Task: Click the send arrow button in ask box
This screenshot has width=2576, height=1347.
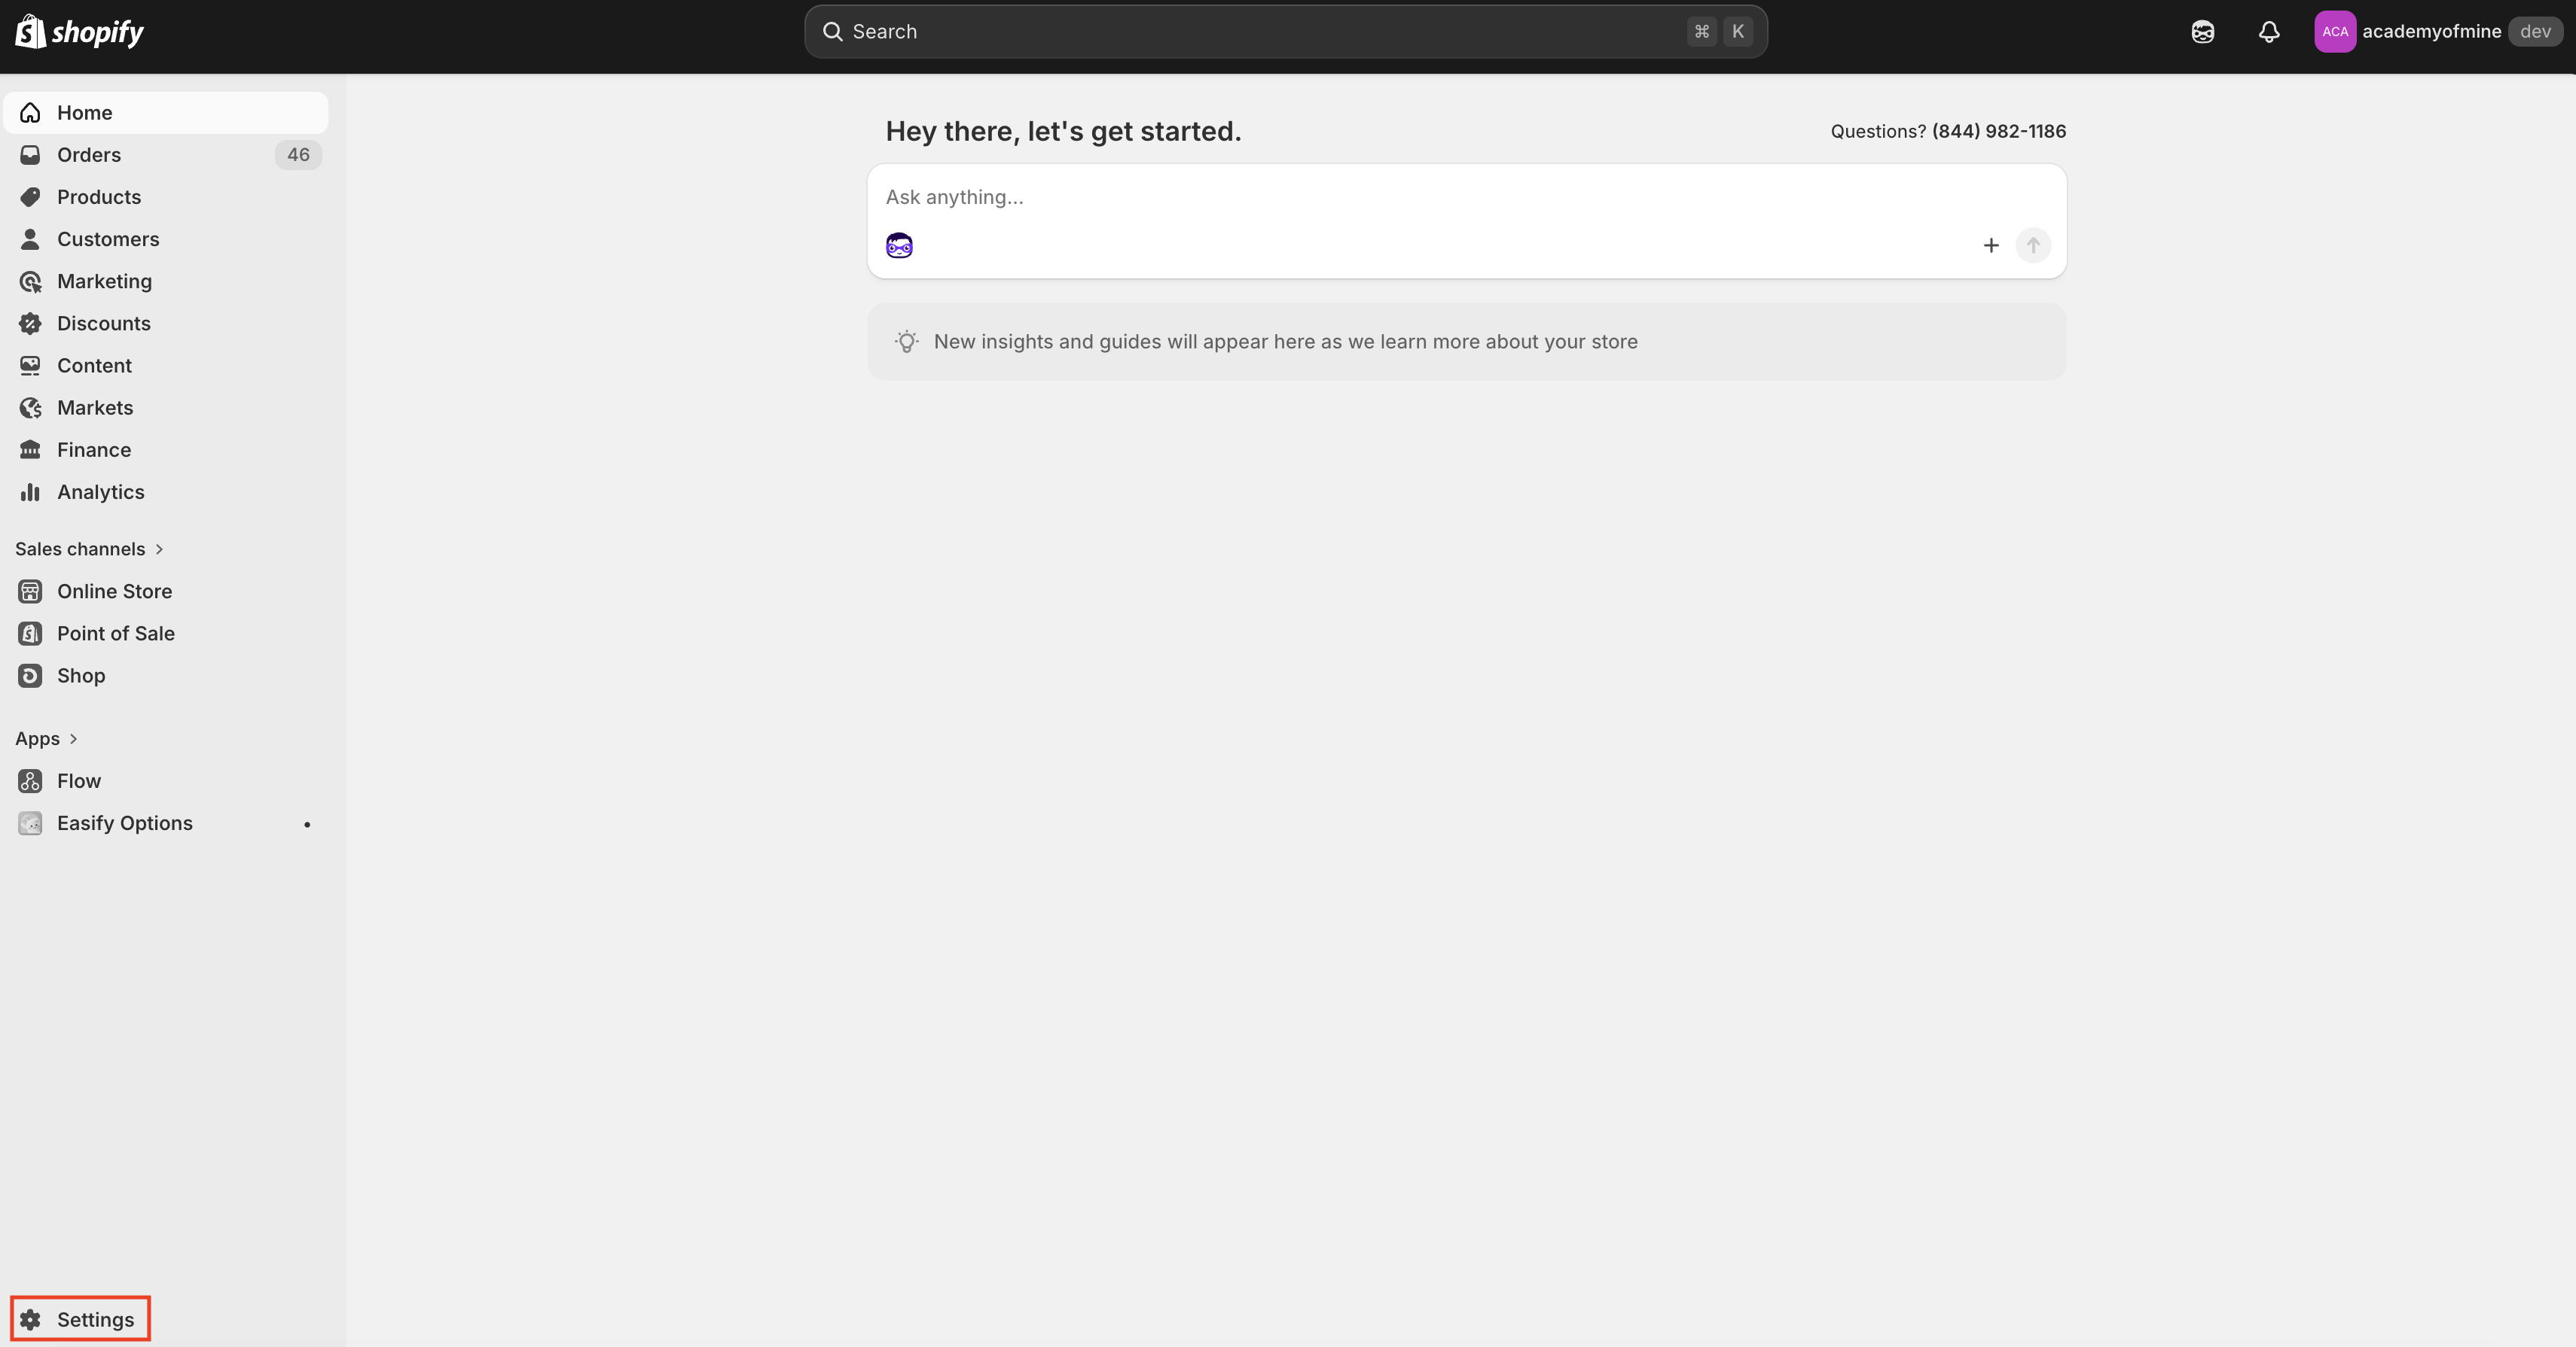Action: coord(2033,246)
